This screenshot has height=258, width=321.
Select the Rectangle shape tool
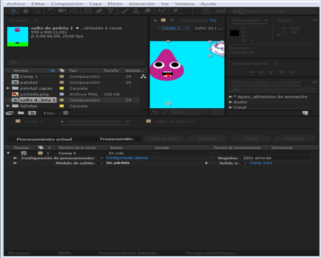88,11
